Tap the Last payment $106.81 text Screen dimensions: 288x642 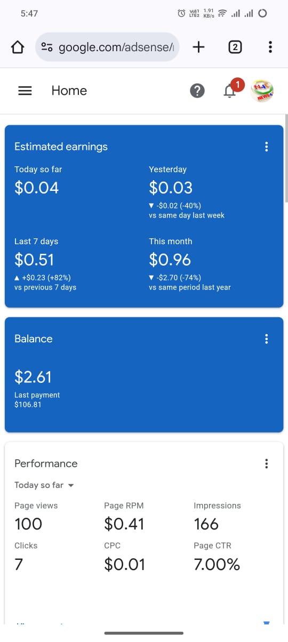pyautogui.click(x=37, y=400)
